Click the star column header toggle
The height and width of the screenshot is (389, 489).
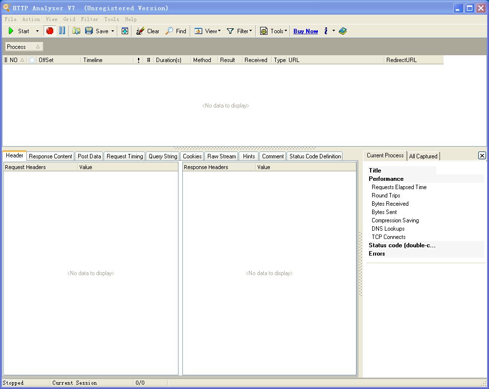click(x=32, y=60)
